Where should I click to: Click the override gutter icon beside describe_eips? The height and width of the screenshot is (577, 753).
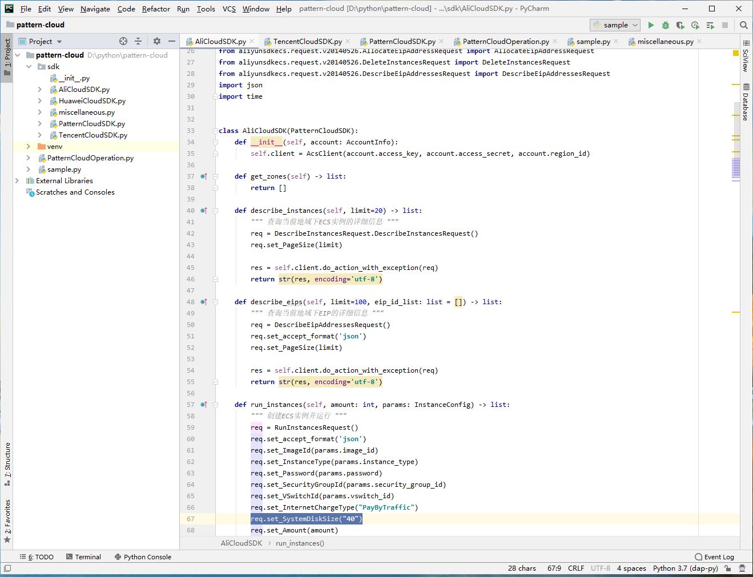(204, 302)
